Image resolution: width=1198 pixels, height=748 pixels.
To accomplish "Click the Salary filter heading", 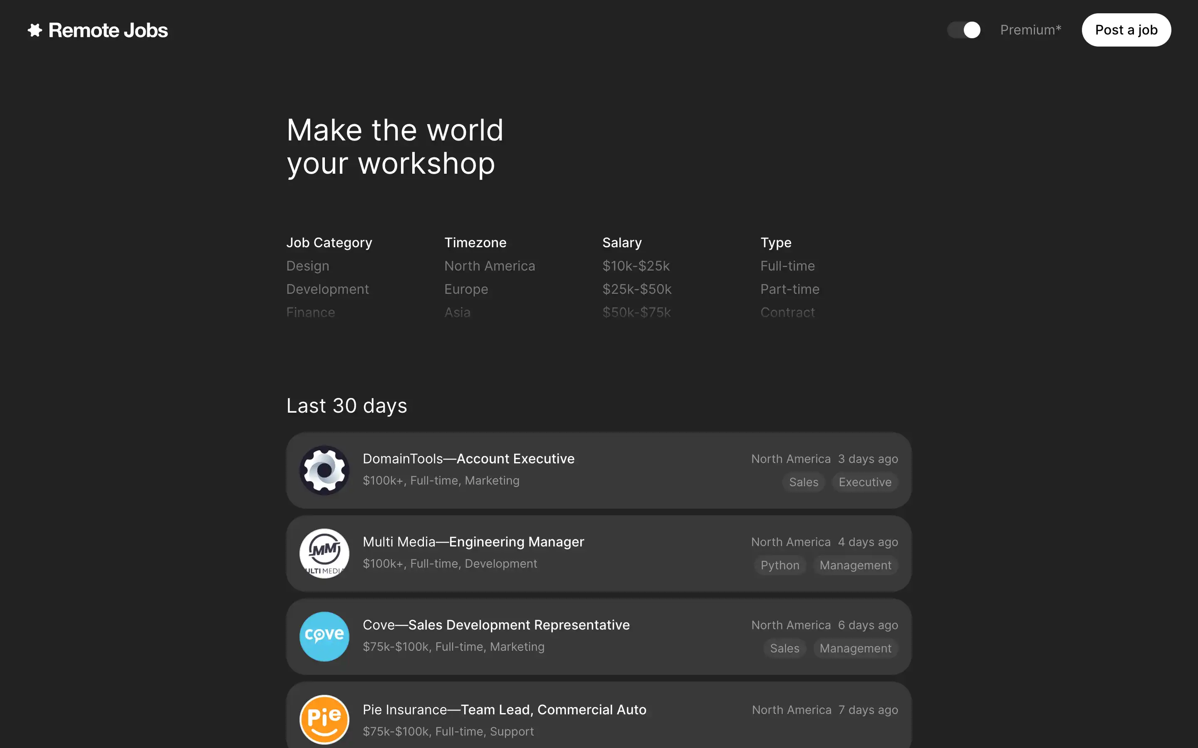I will (x=622, y=243).
